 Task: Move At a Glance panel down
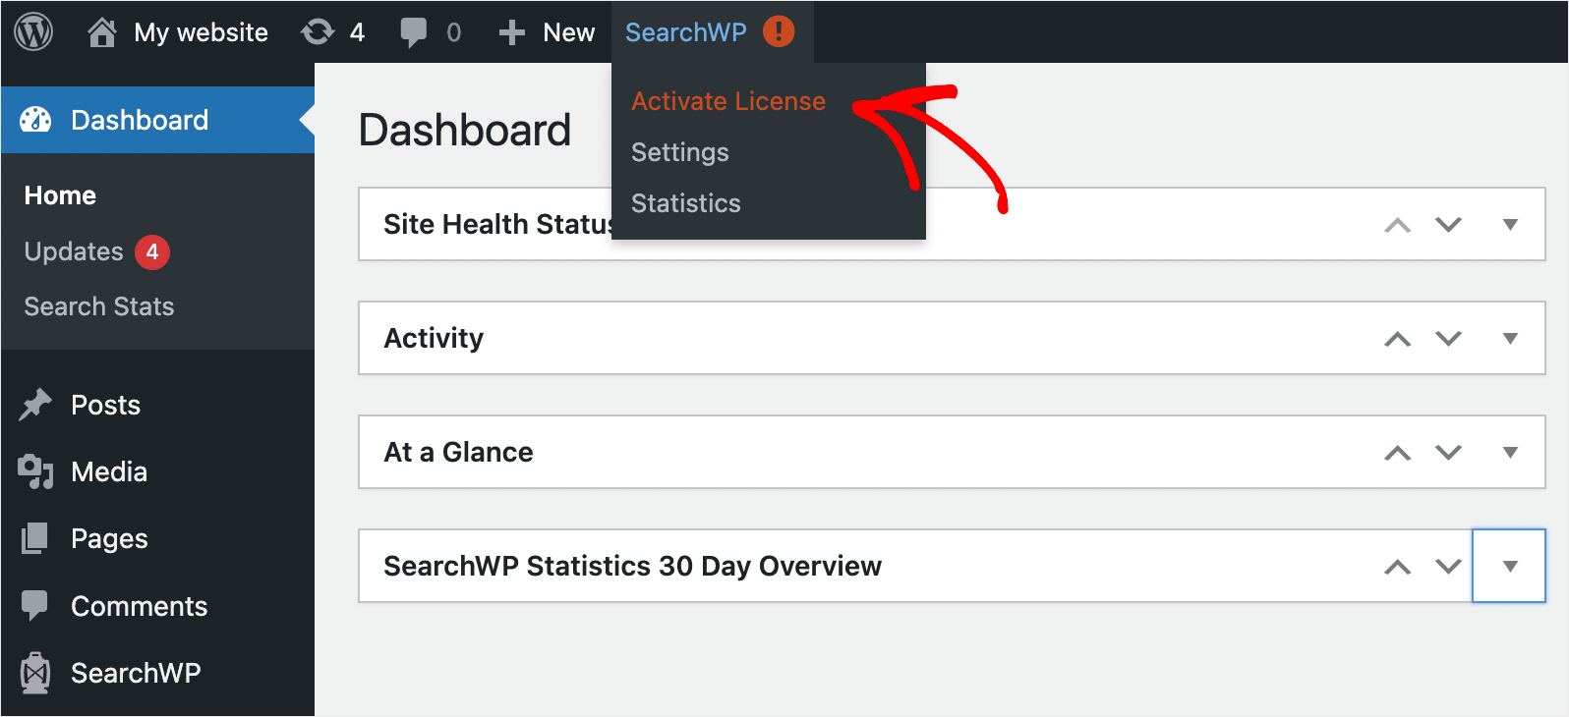[1448, 452]
